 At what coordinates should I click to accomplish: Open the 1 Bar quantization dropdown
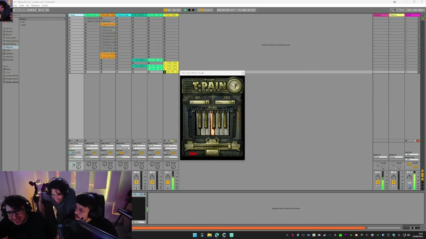[x=45, y=10]
